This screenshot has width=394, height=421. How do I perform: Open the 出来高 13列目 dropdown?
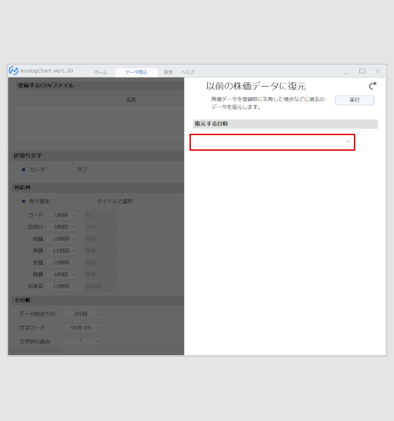click(x=61, y=287)
